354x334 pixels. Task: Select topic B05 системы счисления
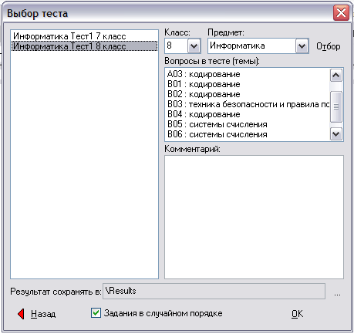pos(248,124)
